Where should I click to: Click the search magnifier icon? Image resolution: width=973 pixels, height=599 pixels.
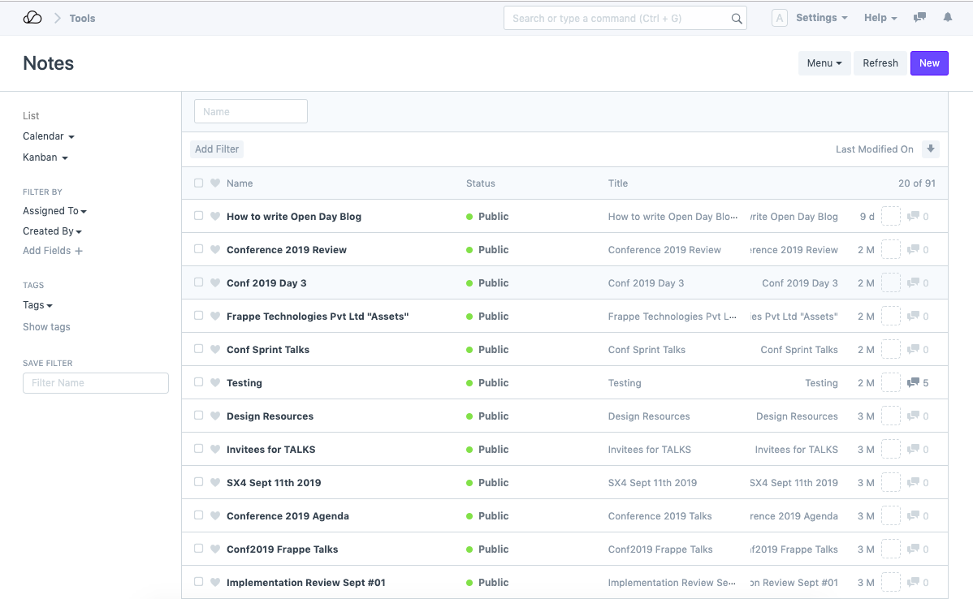[737, 19]
